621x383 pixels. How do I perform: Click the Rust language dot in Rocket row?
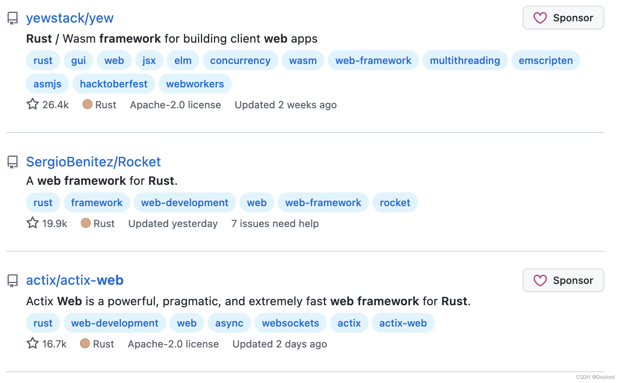coord(86,223)
